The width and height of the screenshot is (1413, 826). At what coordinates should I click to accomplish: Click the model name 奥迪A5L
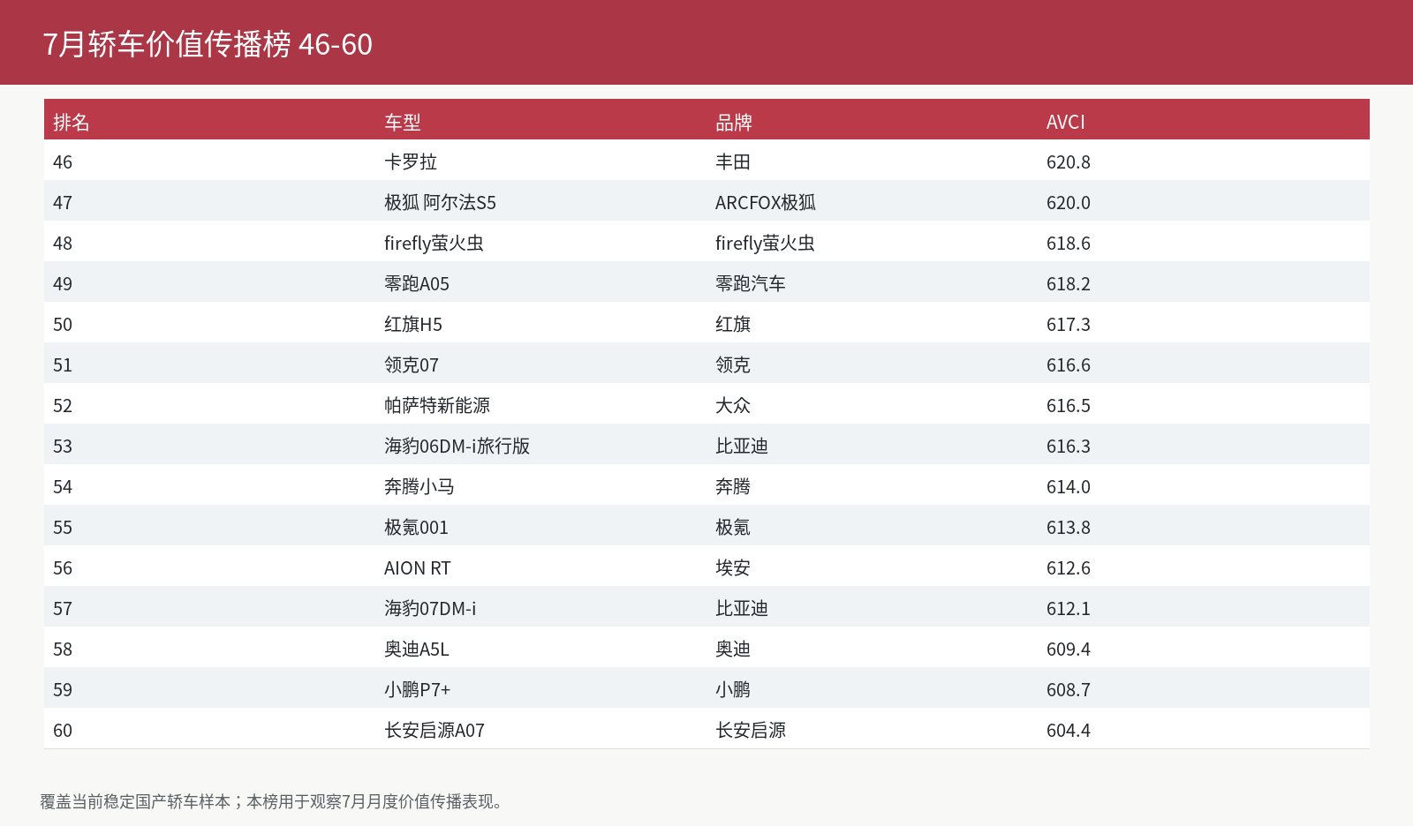417,650
